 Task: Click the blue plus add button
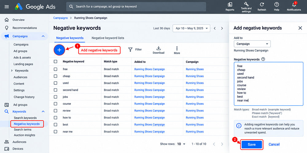point(59,50)
